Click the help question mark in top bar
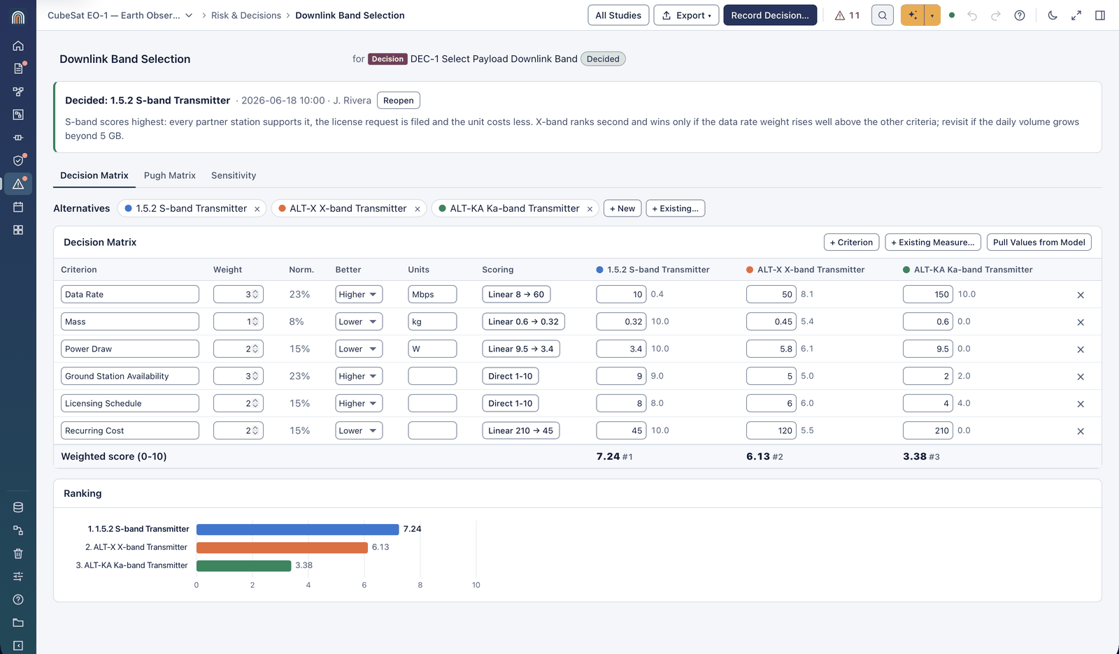 pos(1020,15)
